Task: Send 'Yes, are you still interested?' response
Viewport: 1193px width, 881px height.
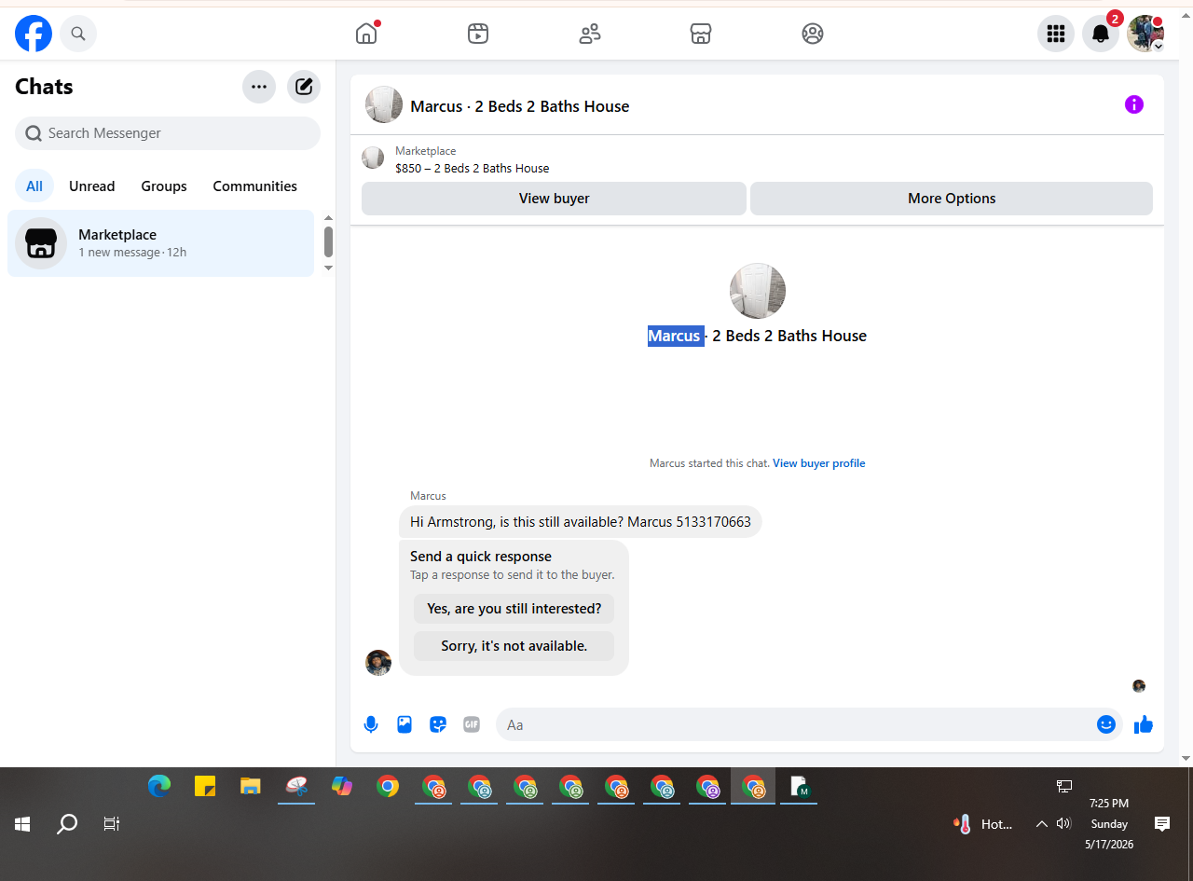Action: coord(514,609)
